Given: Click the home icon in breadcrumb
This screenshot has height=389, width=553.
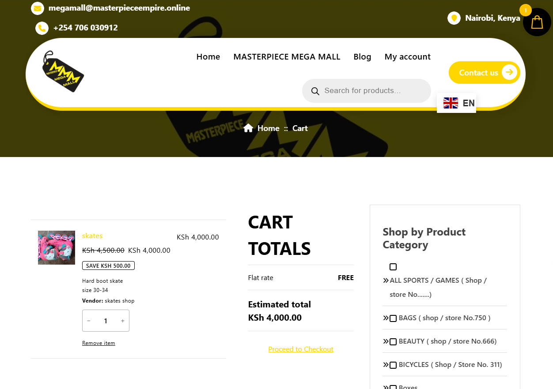Looking at the screenshot, I should [x=248, y=128].
